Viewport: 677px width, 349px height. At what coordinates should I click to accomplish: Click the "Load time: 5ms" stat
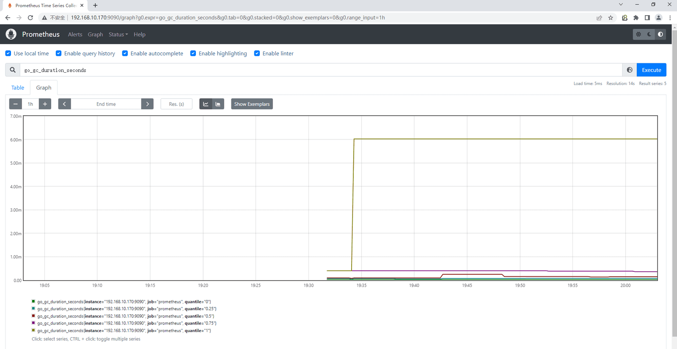pos(588,84)
